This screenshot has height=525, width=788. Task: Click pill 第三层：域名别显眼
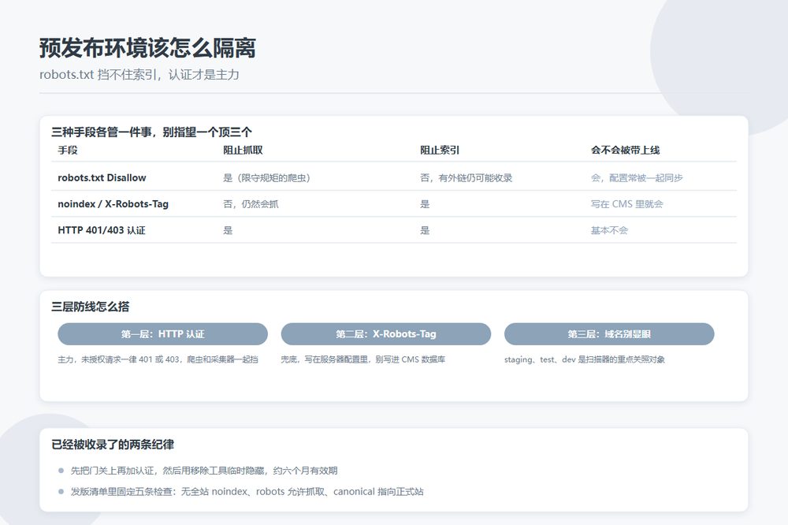click(609, 334)
